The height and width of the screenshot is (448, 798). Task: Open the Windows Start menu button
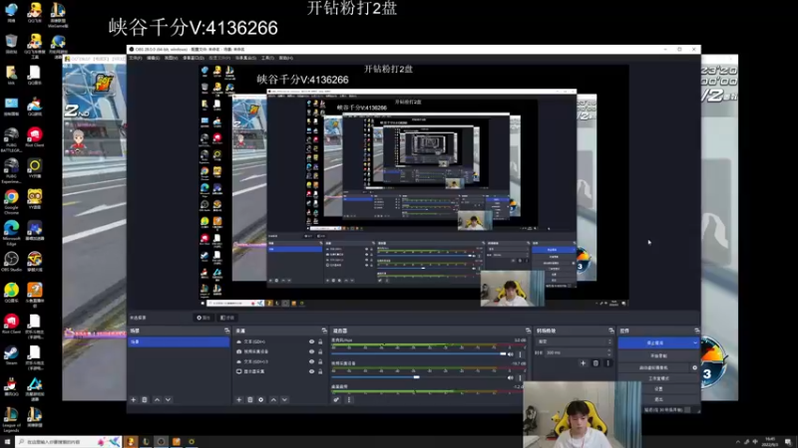pos(7,442)
